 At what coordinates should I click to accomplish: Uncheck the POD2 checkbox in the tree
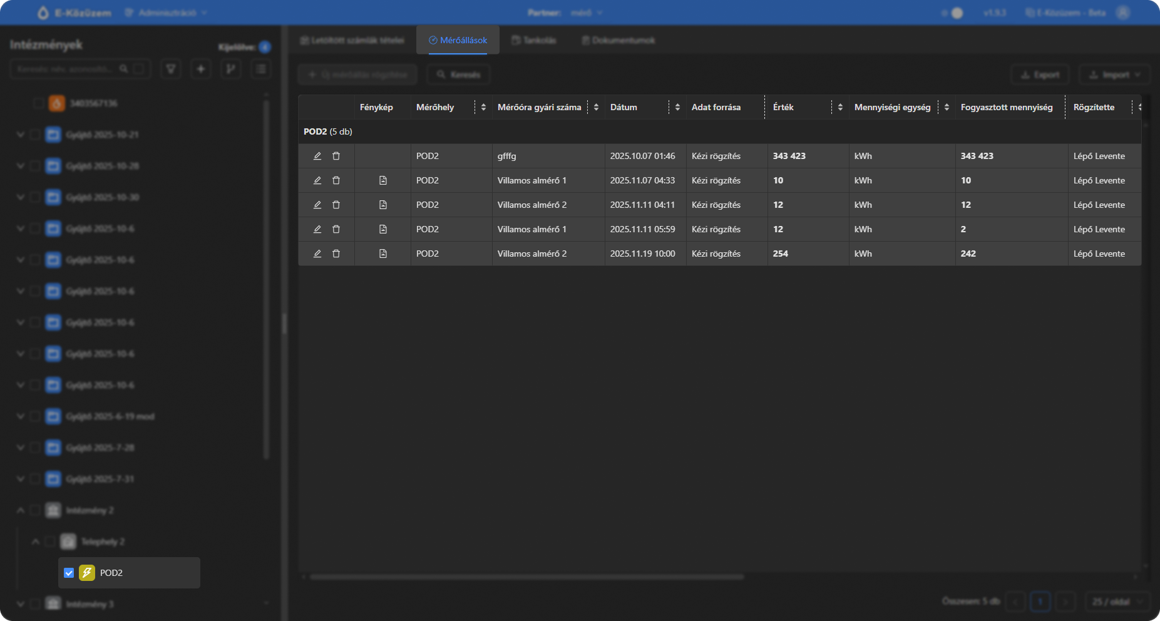(69, 573)
